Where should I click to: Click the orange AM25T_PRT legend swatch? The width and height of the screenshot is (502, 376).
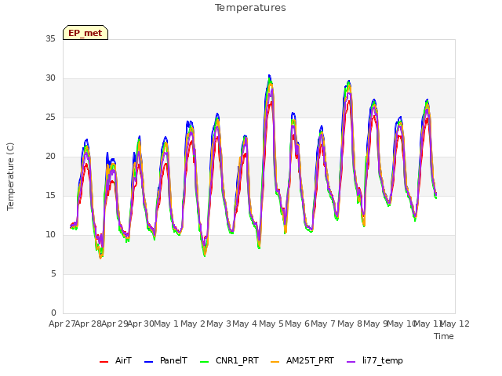pos(275,362)
